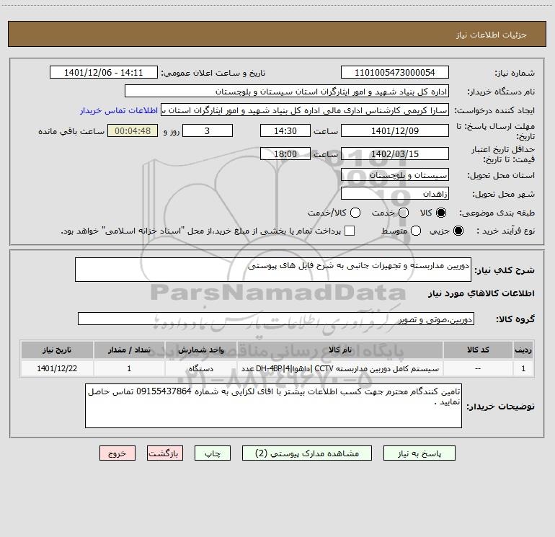The height and width of the screenshot is (537, 555).
Task: Click the 18:00 validity time field
Action: coord(285,154)
